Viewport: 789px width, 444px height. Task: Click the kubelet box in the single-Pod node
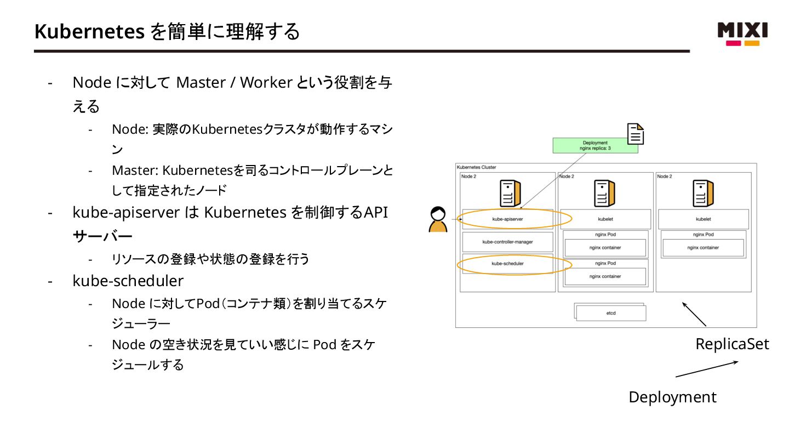pos(703,219)
